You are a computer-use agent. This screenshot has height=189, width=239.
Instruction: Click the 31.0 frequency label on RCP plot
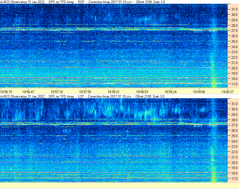234,9
